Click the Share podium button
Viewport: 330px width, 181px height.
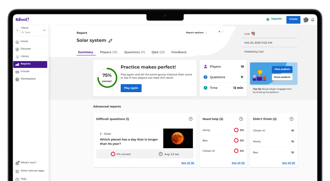coord(282,77)
